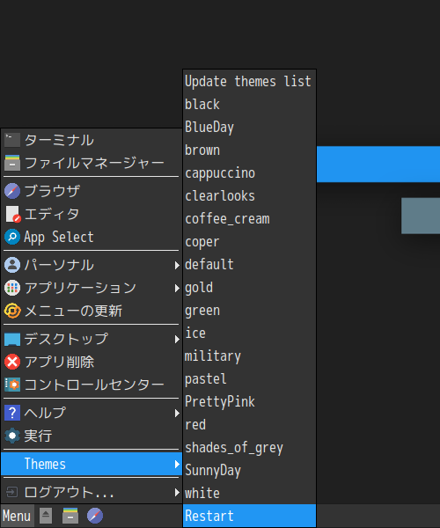The width and height of the screenshot is (440, 528).
Task: Open the パーソナル menu entry
Action: click(92, 265)
